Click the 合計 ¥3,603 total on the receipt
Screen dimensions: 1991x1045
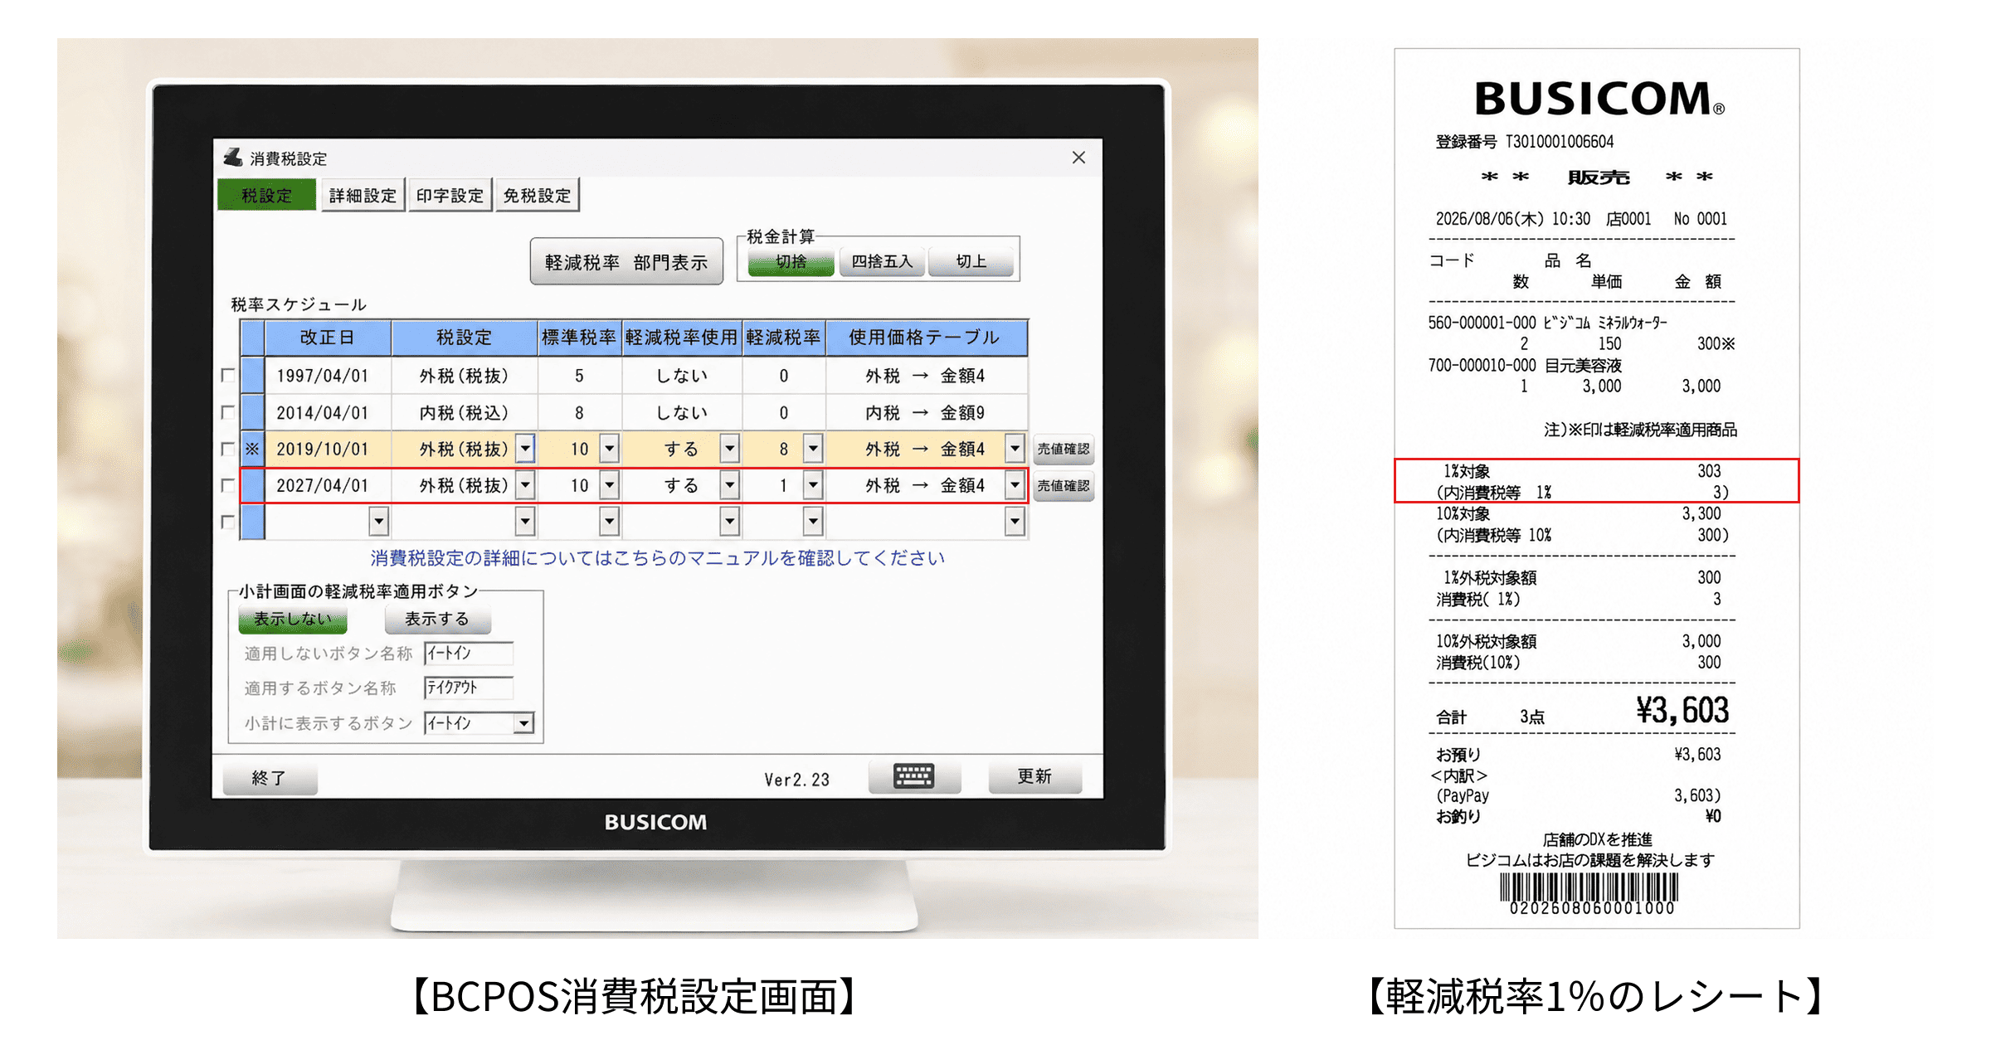[1582, 711]
